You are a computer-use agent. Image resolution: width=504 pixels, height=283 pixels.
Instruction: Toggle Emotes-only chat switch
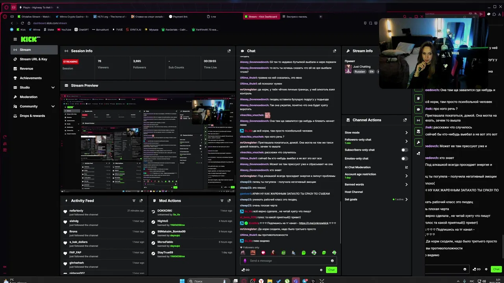(404, 158)
